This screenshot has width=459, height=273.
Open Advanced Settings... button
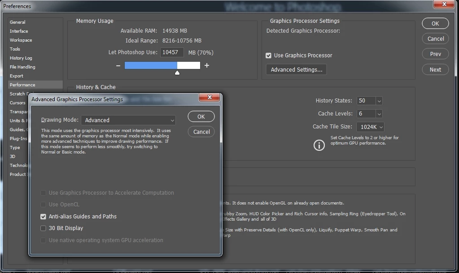click(x=296, y=69)
